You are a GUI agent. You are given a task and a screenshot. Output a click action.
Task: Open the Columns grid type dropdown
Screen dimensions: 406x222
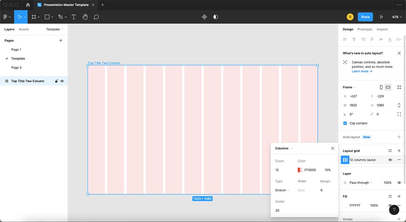click(283, 148)
